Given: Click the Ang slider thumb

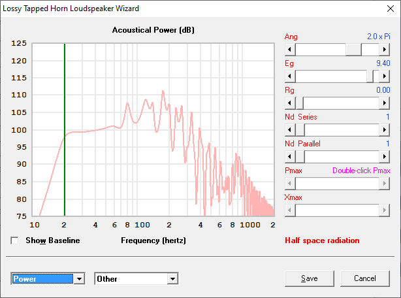Looking at the screenshot, I should tap(353, 50).
